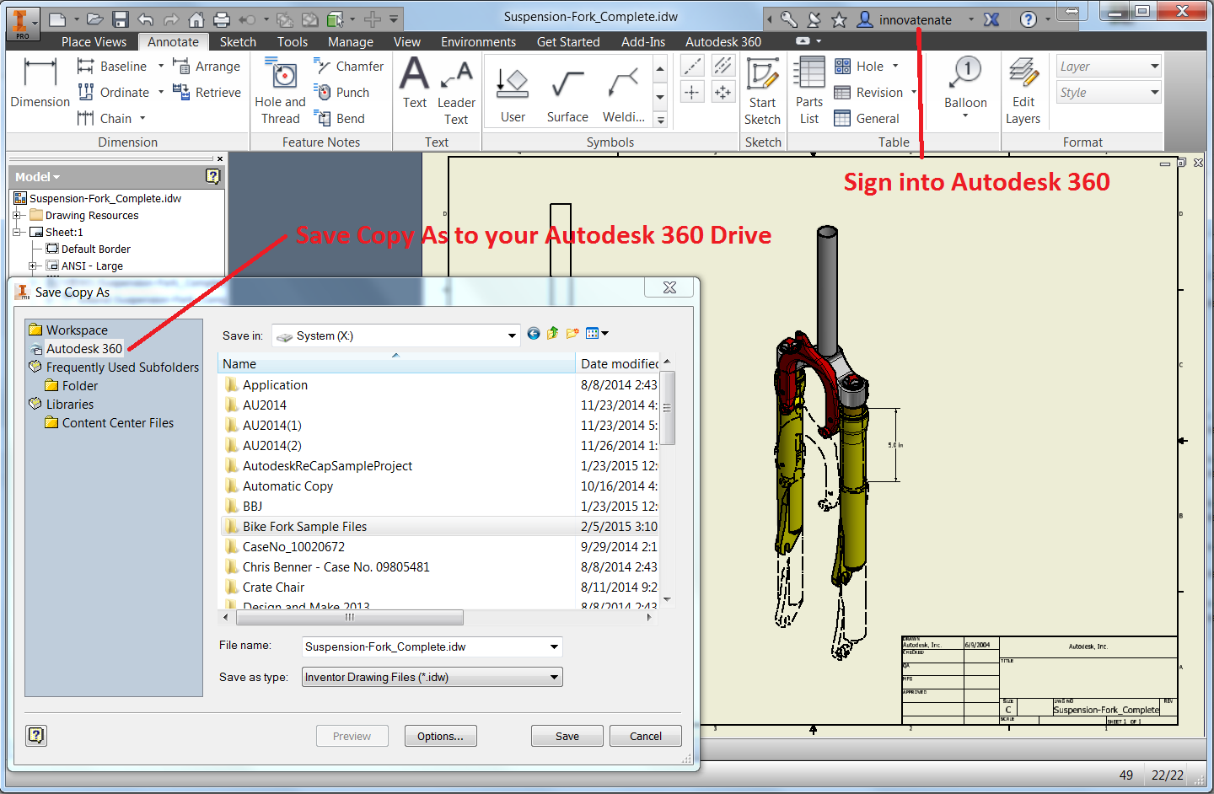This screenshot has height=794, width=1214.
Task: Switch to the Sketch ribbon tab
Action: [x=238, y=42]
